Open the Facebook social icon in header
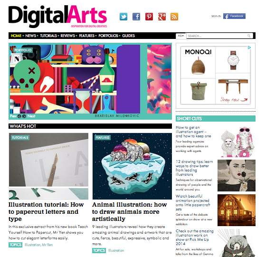The image size is (275, 257). tap(136, 17)
